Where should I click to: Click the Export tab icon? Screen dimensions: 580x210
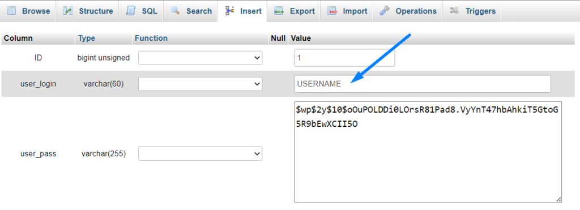[279, 11]
